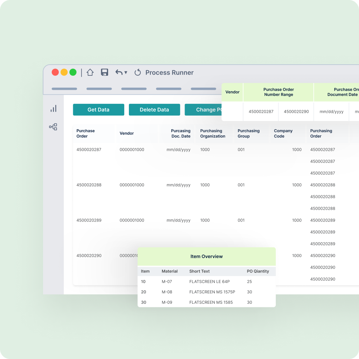Click Purchasing Group 001 in row 4500020288
The height and width of the screenshot is (359, 359).
[241, 185]
